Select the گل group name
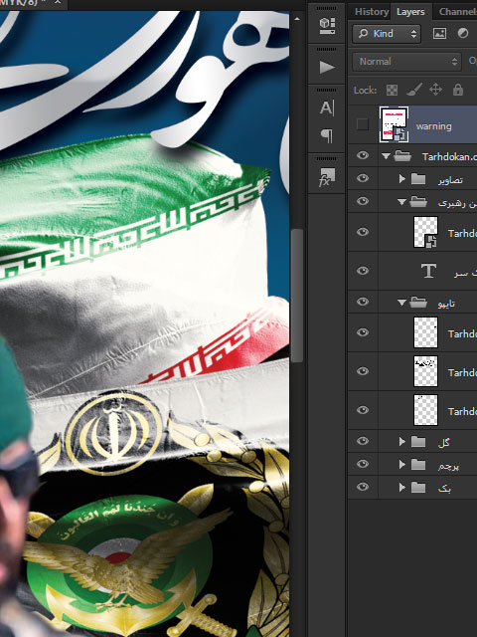This screenshot has width=477, height=637. (444, 442)
